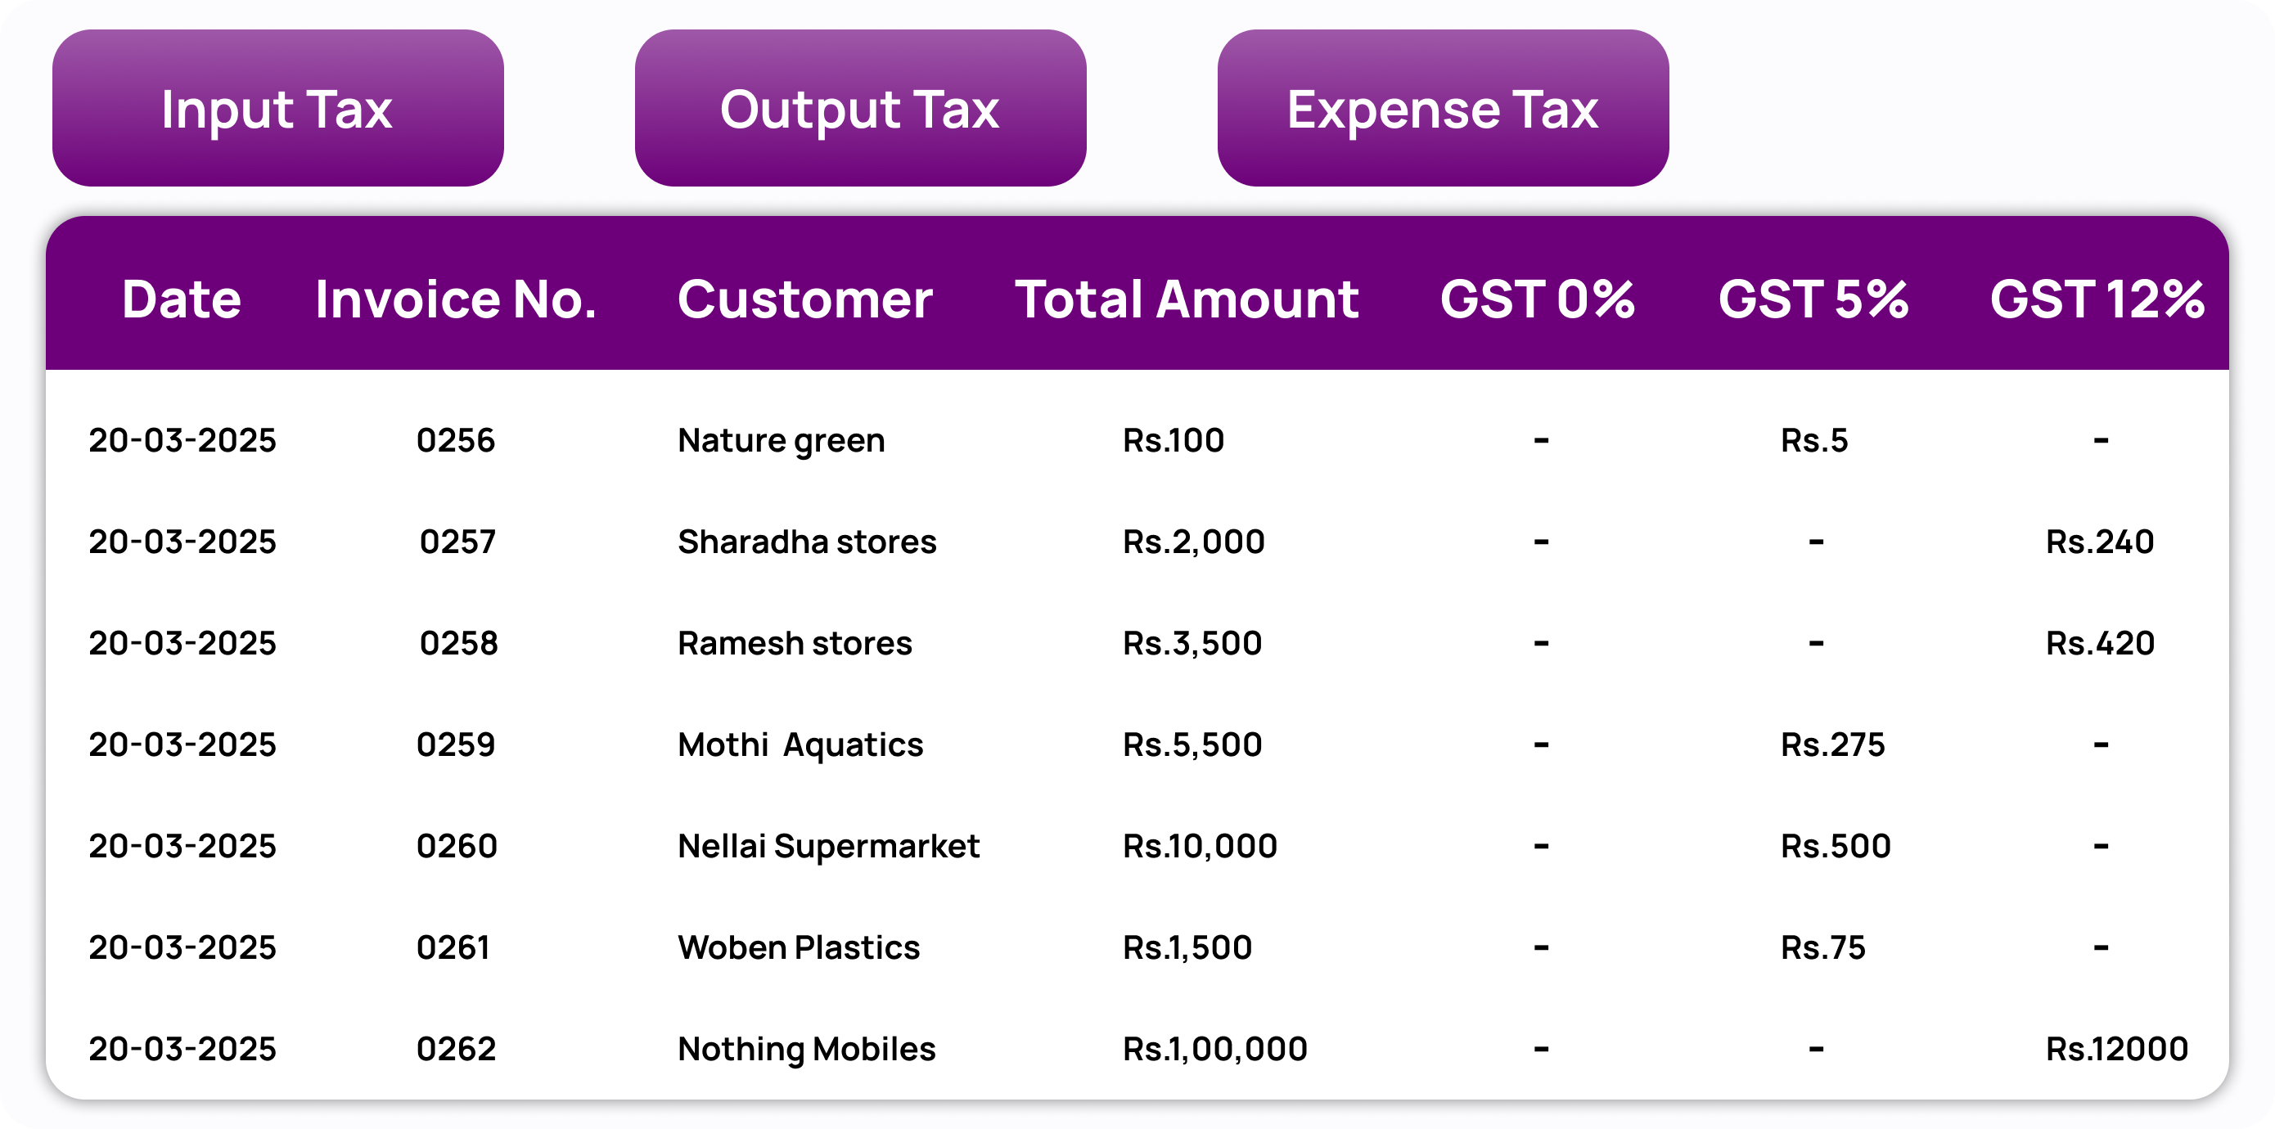Viewport: 2275px width, 1129px height.
Task: Switch to the Output Tax tab
Action: 860,108
